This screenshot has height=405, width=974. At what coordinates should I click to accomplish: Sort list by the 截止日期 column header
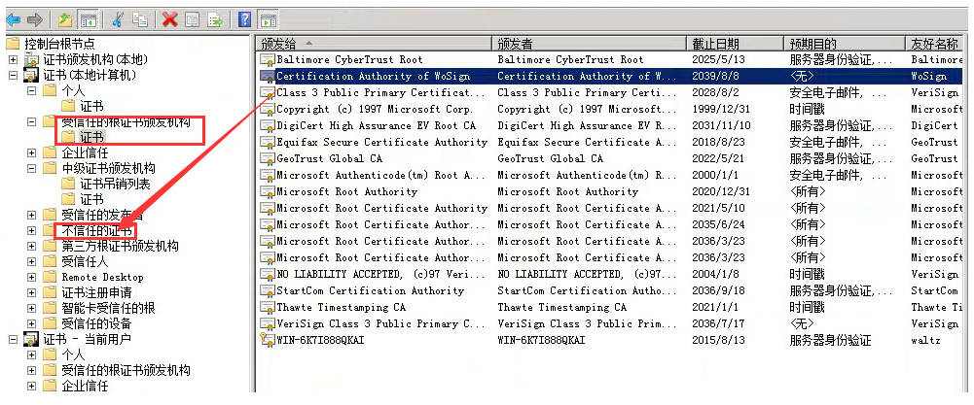[714, 44]
